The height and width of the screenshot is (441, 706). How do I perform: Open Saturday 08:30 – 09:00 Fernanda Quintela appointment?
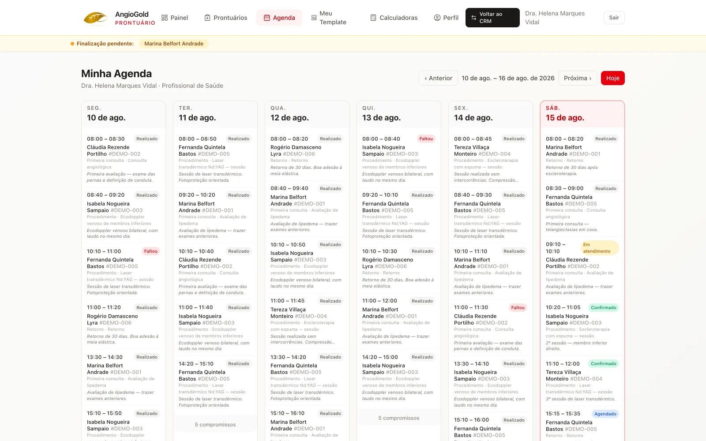(582, 209)
